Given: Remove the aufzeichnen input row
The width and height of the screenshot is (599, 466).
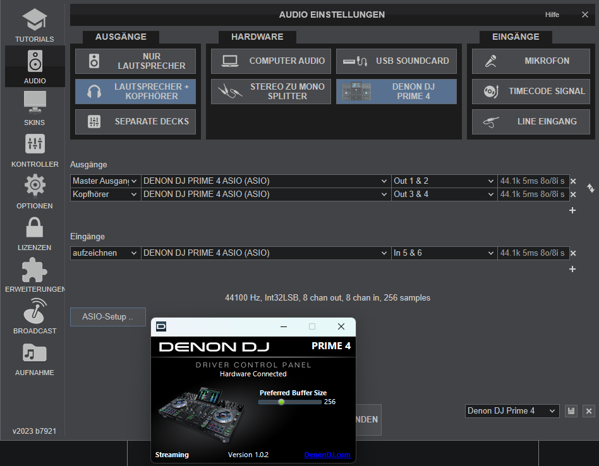Looking at the screenshot, I should (573, 253).
